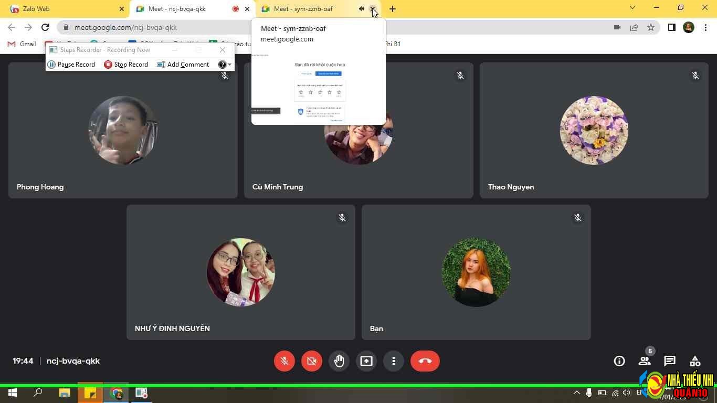The width and height of the screenshot is (717, 403).
Task: Close the Steps Recorder window
Action: point(223,50)
